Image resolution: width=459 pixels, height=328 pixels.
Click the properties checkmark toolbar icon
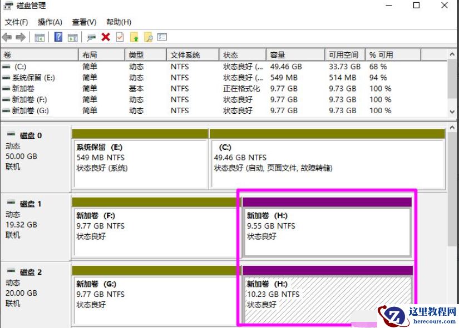tap(119, 38)
